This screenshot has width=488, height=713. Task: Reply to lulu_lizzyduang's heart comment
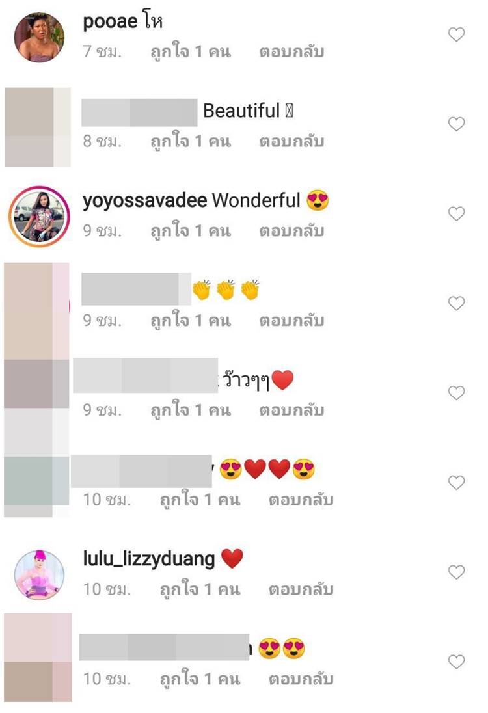[x=301, y=589]
